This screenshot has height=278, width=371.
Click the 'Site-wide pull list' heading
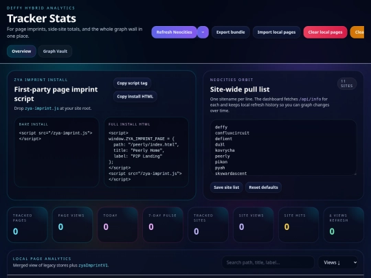pos(240,90)
